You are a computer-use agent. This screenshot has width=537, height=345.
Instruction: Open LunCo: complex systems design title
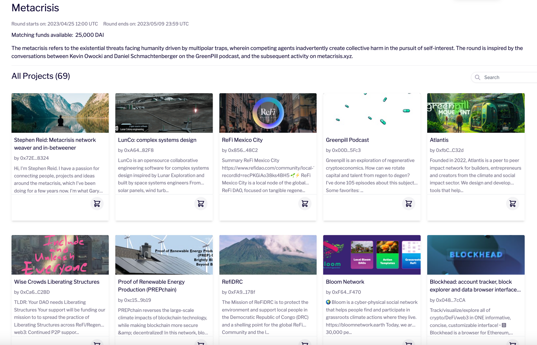pyautogui.click(x=157, y=140)
